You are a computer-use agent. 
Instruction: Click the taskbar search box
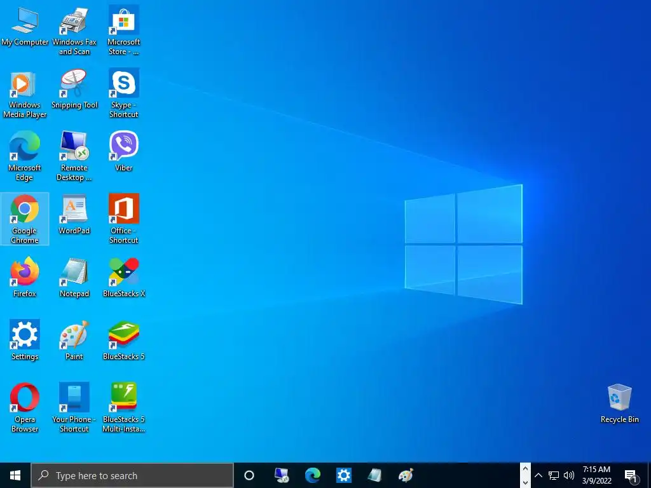(x=132, y=475)
